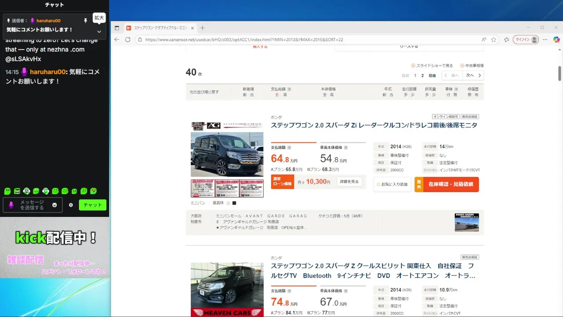Sort 新着順 by 新

coord(245,95)
